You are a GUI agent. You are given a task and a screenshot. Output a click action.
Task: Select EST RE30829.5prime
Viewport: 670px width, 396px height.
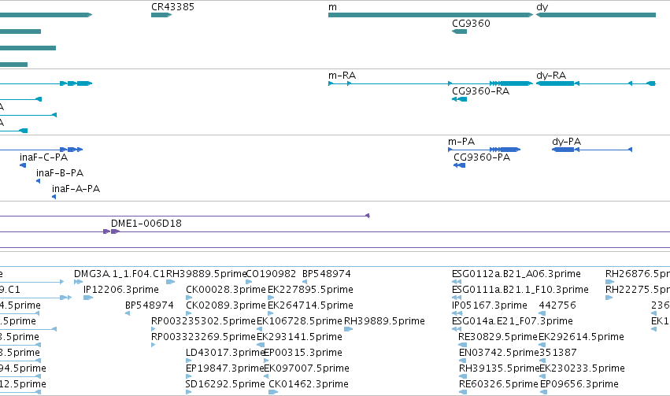(498, 337)
